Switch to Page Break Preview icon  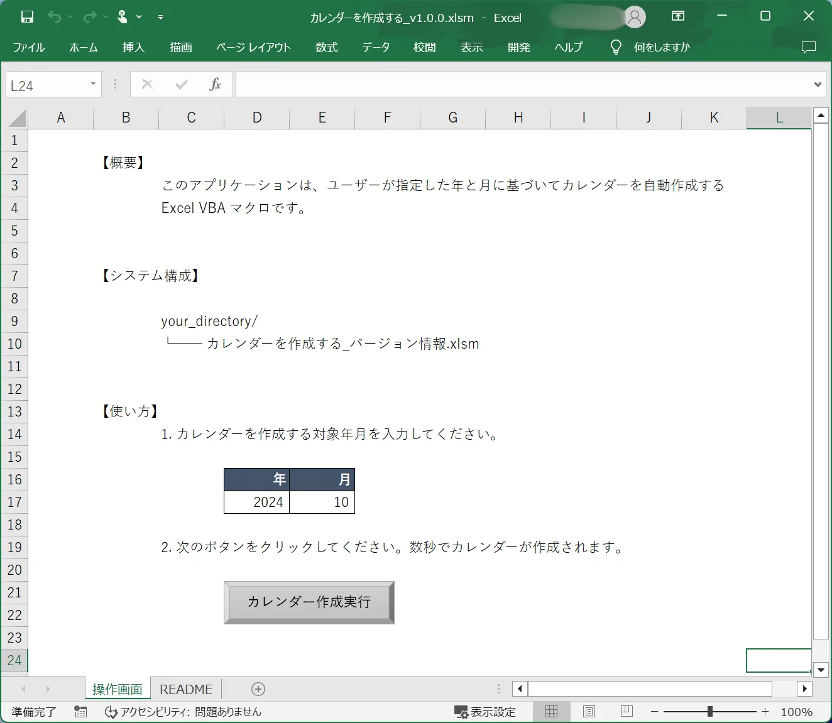pyautogui.click(x=627, y=711)
